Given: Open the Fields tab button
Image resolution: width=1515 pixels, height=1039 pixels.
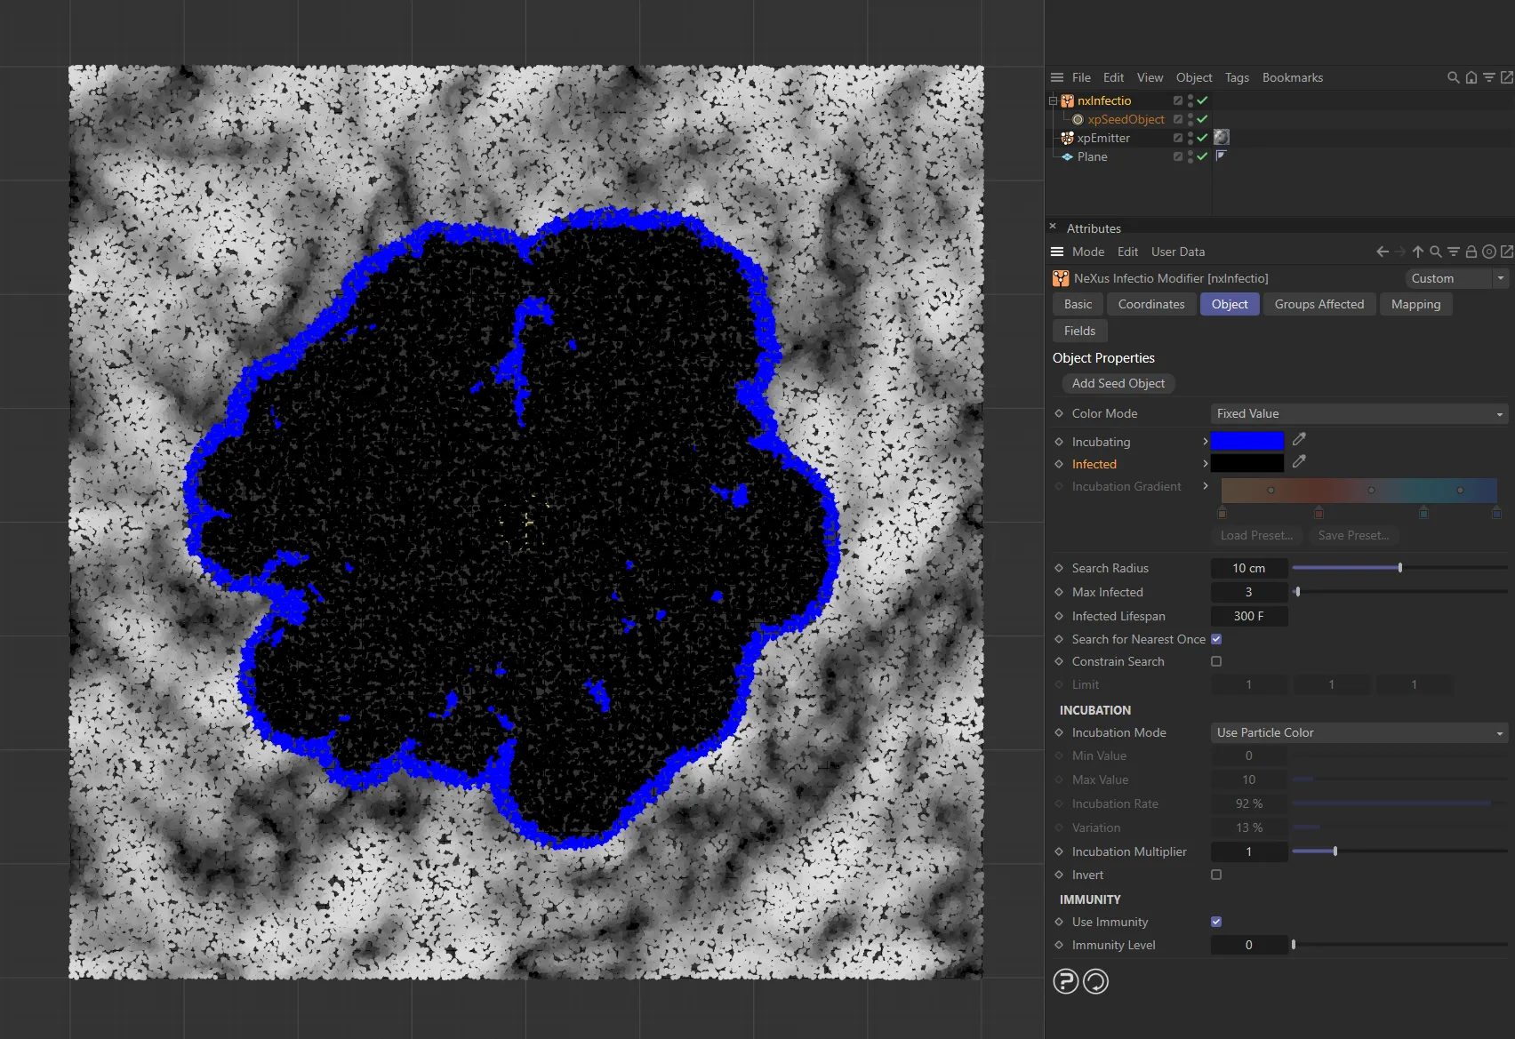Looking at the screenshot, I should point(1079,332).
